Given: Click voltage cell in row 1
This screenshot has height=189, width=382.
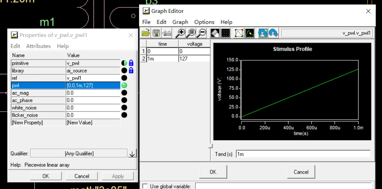Looking at the screenshot, I should [x=194, y=51].
